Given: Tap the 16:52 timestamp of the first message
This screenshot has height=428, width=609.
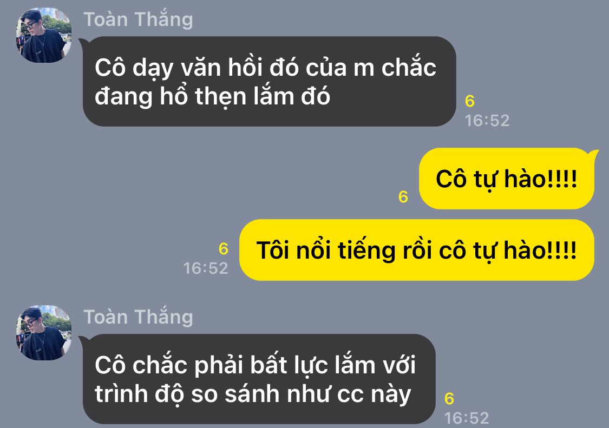Looking at the screenshot, I should 487,121.
